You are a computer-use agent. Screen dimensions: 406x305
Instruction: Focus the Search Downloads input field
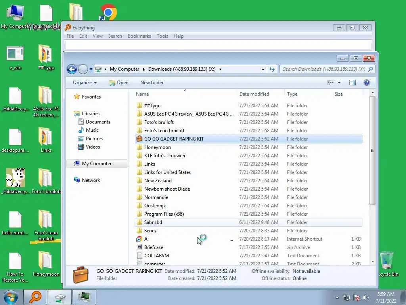click(x=324, y=69)
